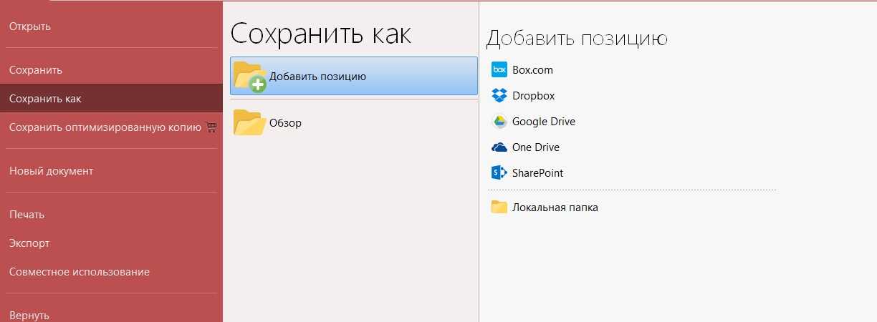Click the Обзор folder icon
Viewport: 877px width, 322px height.
(x=249, y=122)
